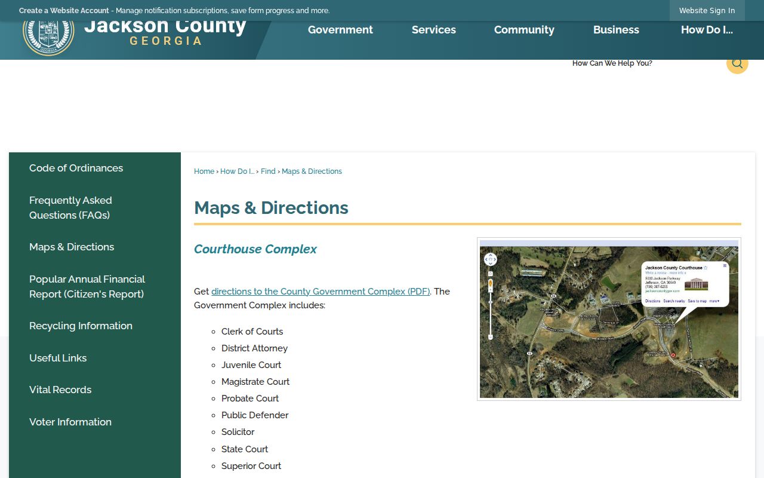The image size is (764, 478).
Task: Open the How Do I... menu
Action: (707, 30)
